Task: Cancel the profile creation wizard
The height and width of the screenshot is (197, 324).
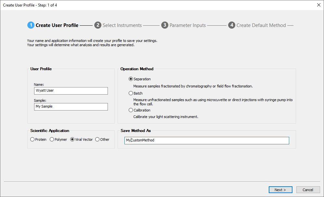Action: tap(308, 190)
